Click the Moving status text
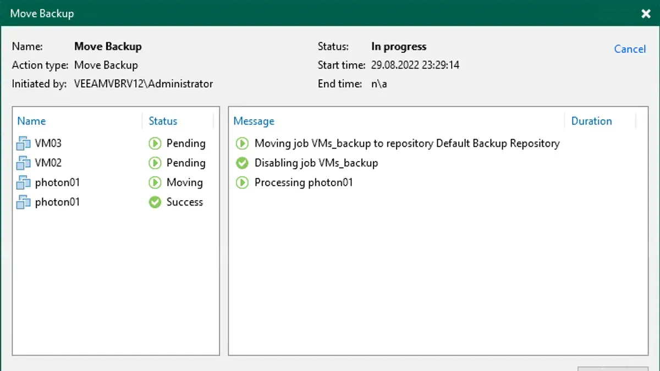Image resolution: width=660 pixels, height=371 pixels. pyautogui.click(x=185, y=182)
